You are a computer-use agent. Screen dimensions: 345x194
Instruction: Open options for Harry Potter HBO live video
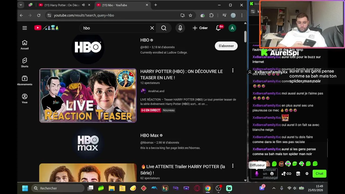(x=233, y=71)
